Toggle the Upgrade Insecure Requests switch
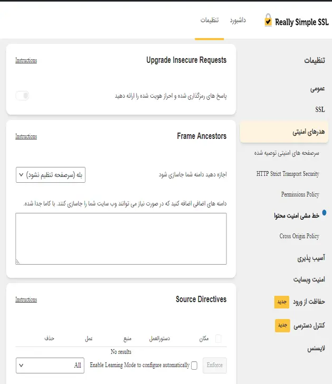Screen dimensions: 332x384 click(x=22, y=96)
